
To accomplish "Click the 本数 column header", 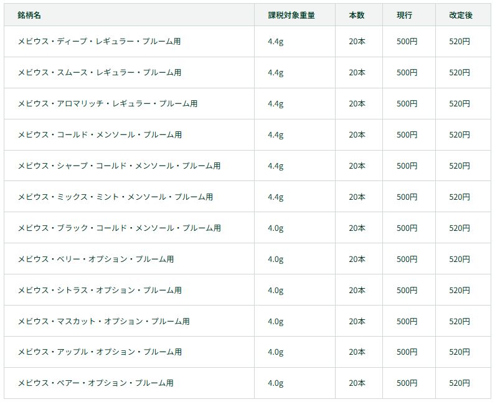I will coord(357,15).
